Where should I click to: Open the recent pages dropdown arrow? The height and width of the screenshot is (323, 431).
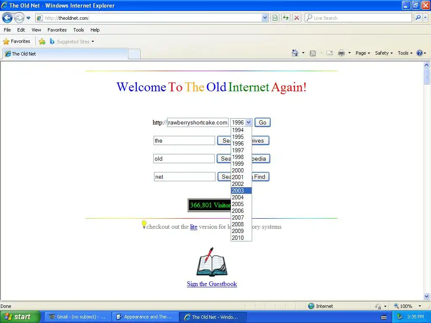point(28,18)
